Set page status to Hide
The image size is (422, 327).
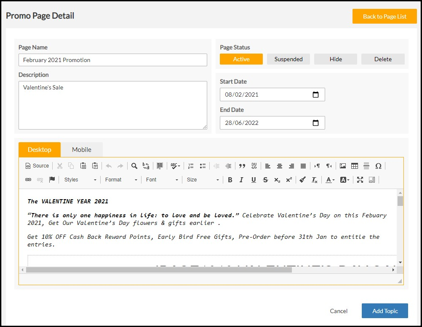point(336,59)
